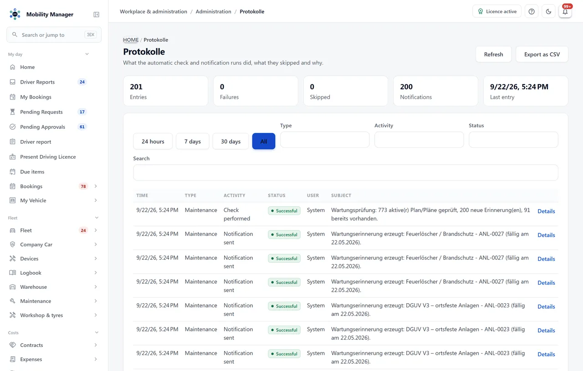Click the Warehouse icon
Viewport: 583px width, 371px height.
(x=12, y=287)
